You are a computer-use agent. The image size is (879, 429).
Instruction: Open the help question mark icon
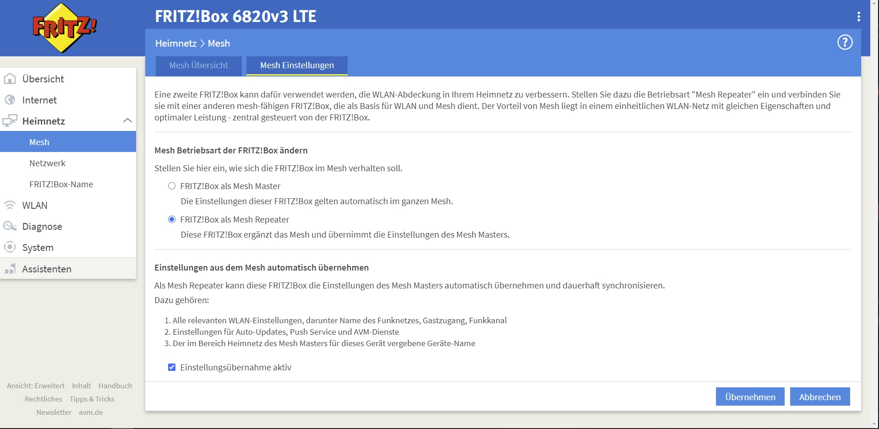[x=845, y=42]
